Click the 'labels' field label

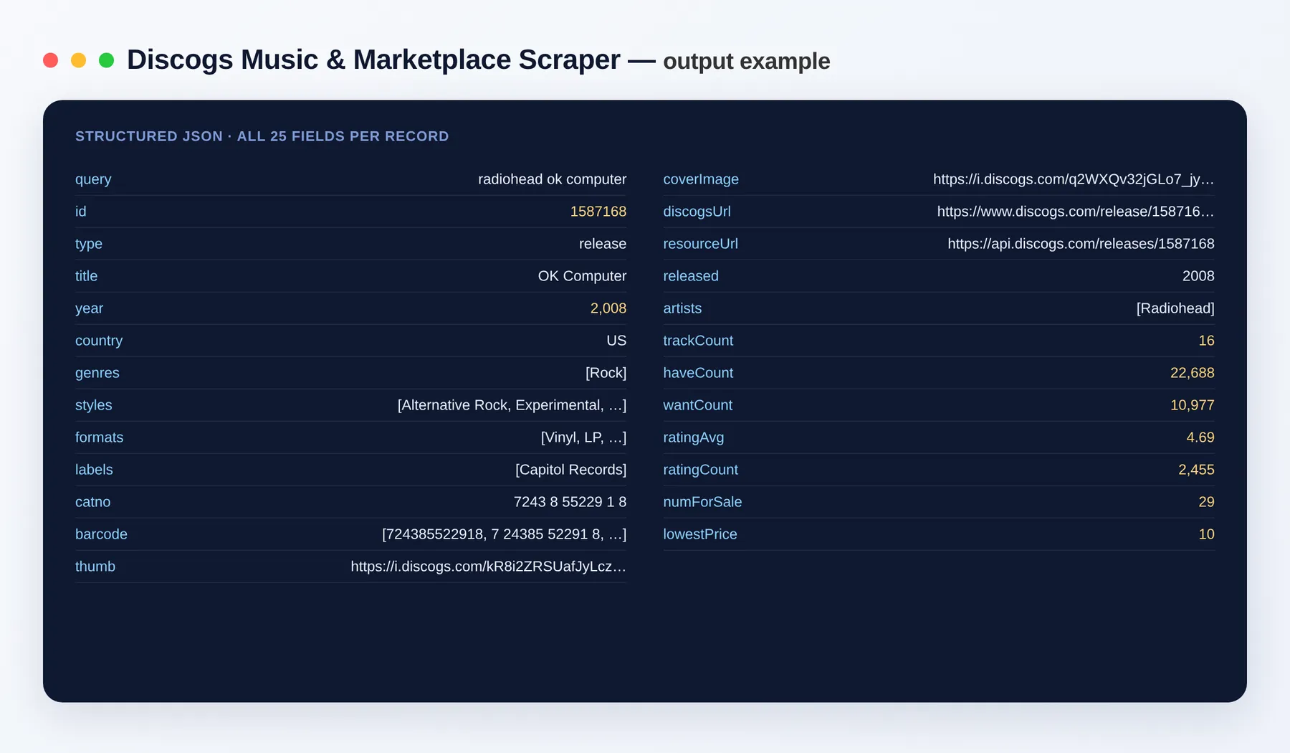94,470
